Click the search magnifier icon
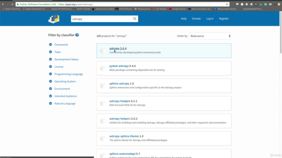This screenshot has width=282, height=158. (134, 19)
